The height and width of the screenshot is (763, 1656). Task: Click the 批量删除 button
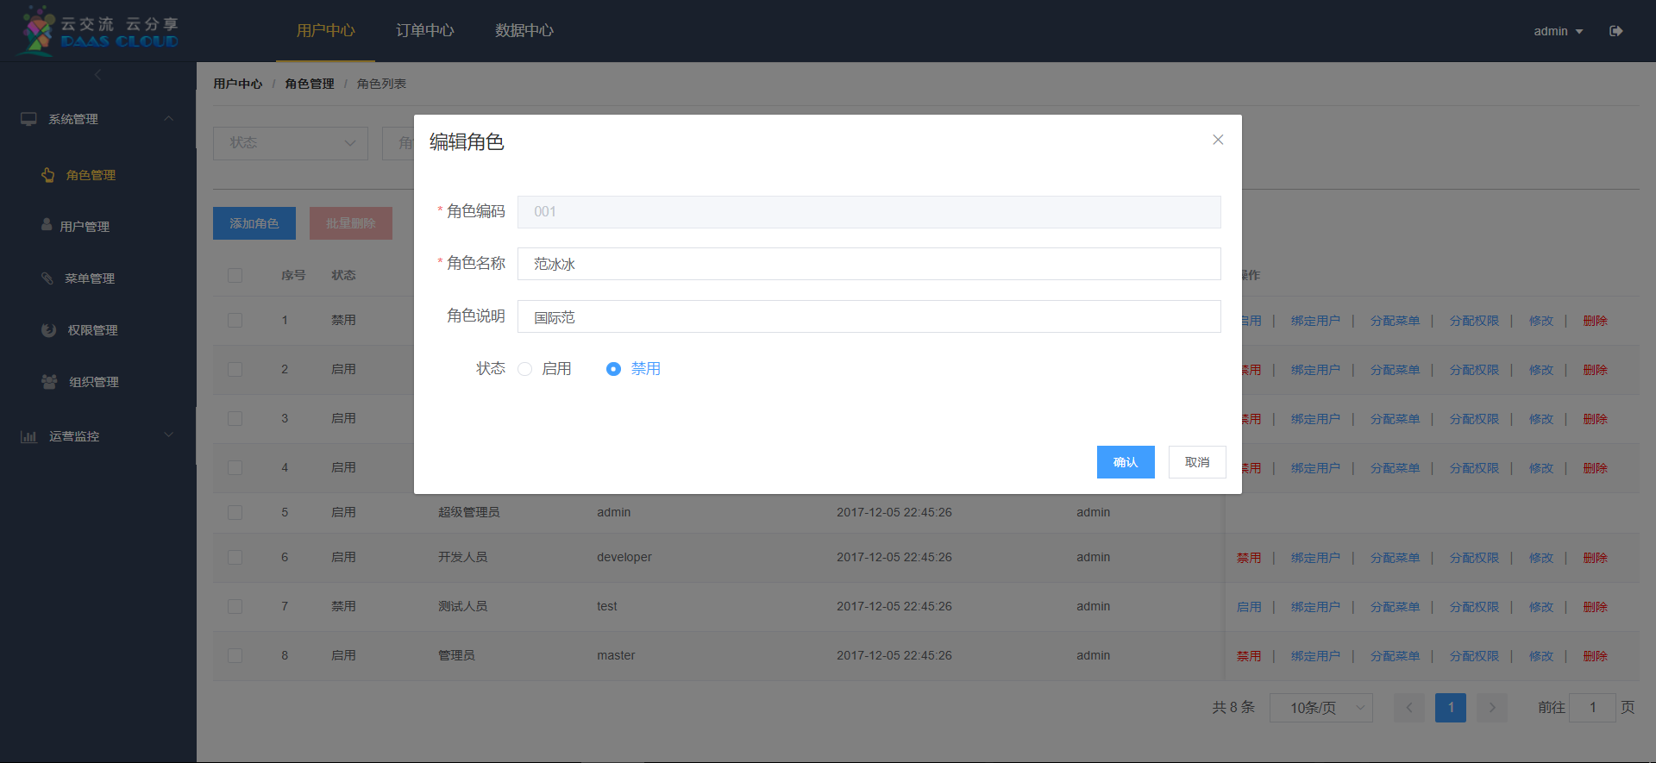(x=351, y=223)
